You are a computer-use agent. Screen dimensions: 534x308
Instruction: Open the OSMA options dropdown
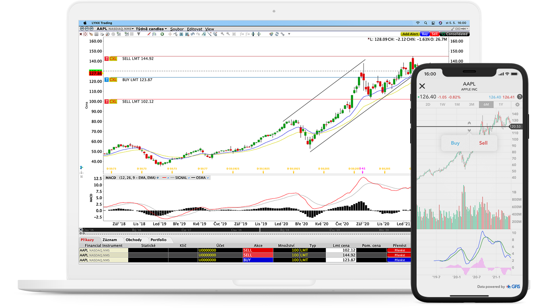tap(208, 177)
